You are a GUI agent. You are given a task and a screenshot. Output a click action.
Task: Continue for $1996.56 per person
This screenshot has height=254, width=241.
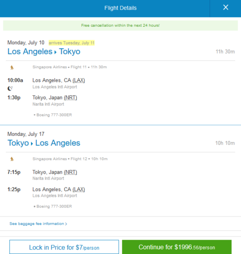point(177,247)
